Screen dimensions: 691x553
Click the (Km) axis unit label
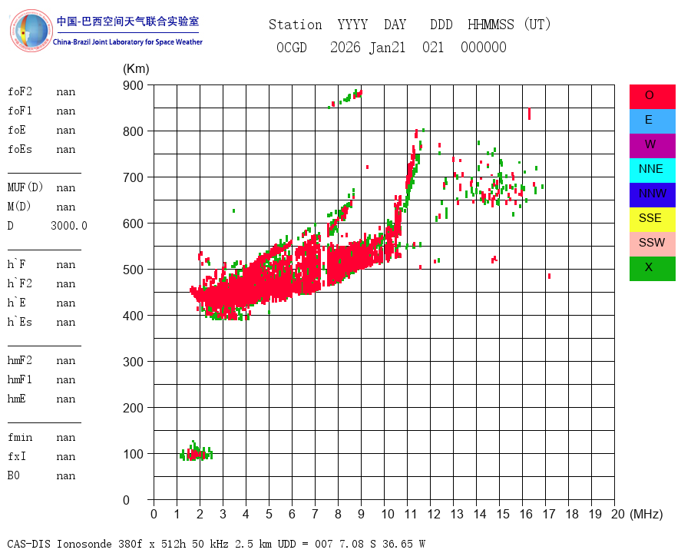[x=136, y=69]
